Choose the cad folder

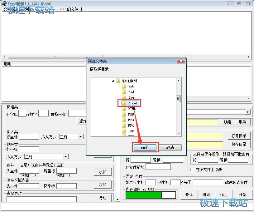[x=131, y=92]
